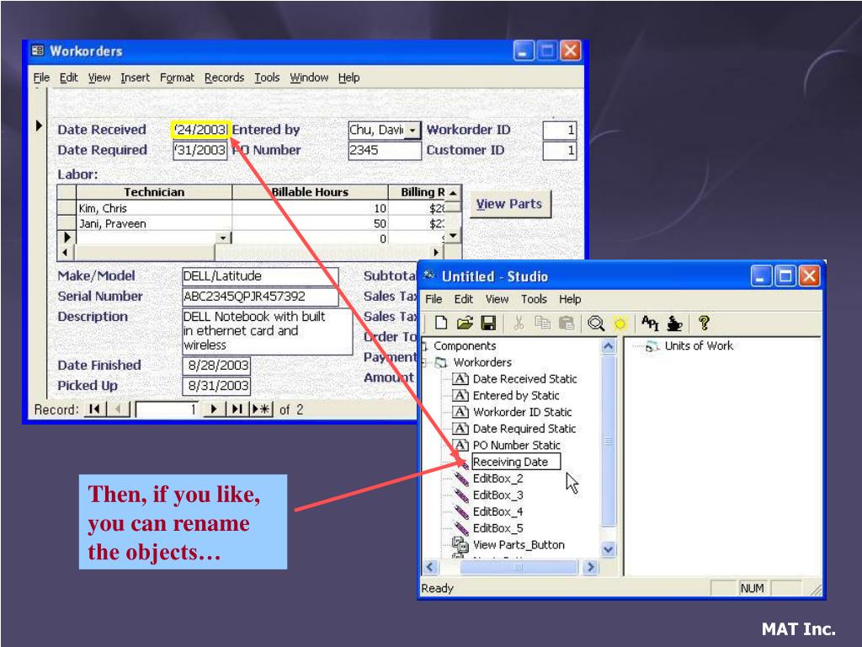
Task: Click the edit box icon beside EditBox_3
Action: click(x=461, y=495)
